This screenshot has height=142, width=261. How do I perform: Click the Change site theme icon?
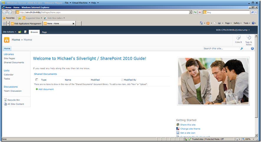tap(178, 129)
